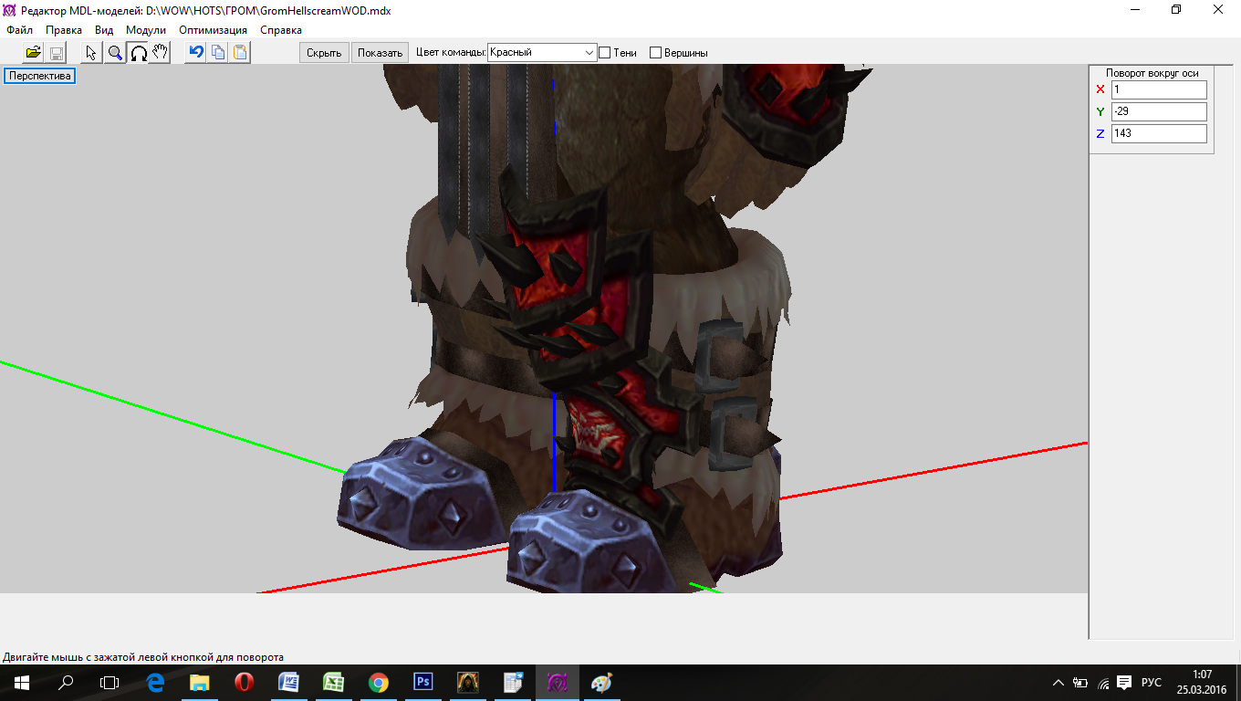Screen dimensions: 1241x701
Task: Open the Модули menu
Action: point(146,30)
